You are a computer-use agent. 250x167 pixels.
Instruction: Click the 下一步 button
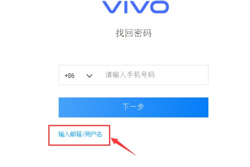(133, 107)
